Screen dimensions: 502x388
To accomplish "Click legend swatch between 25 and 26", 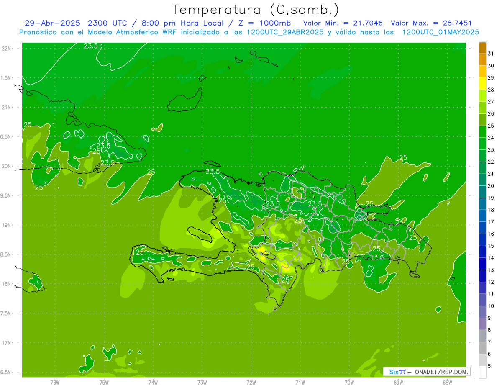I will [x=482, y=120].
